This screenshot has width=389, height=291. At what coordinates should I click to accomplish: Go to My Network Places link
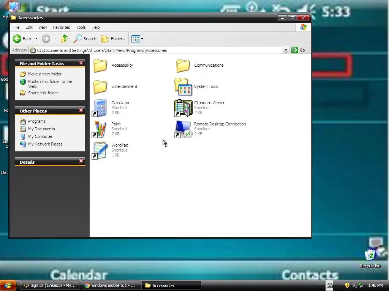(x=45, y=144)
